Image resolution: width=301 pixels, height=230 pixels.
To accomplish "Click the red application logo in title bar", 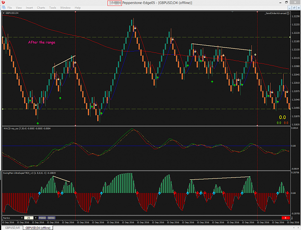I will pyautogui.click(x=3, y=2).
